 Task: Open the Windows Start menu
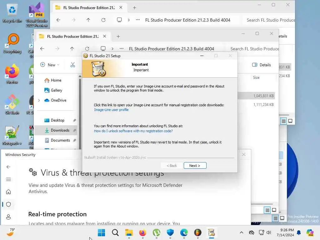click(102, 232)
